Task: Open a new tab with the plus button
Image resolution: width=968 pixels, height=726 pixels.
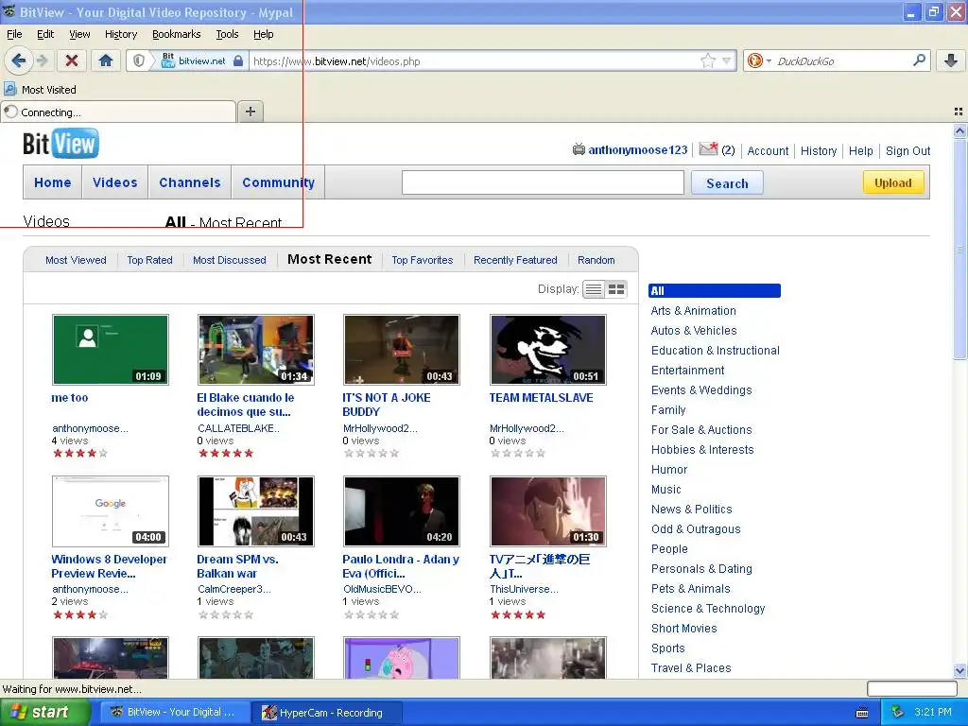Action: pyautogui.click(x=250, y=112)
